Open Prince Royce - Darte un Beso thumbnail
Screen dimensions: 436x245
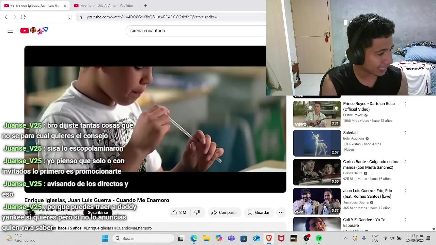[x=317, y=114]
